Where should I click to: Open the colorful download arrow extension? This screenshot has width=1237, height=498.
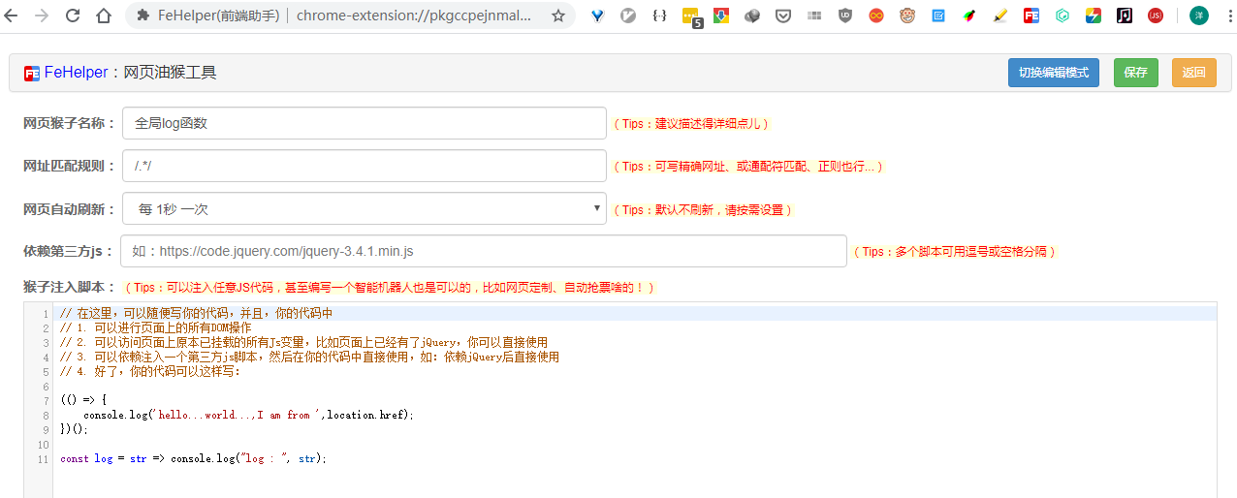click(721, 16)
